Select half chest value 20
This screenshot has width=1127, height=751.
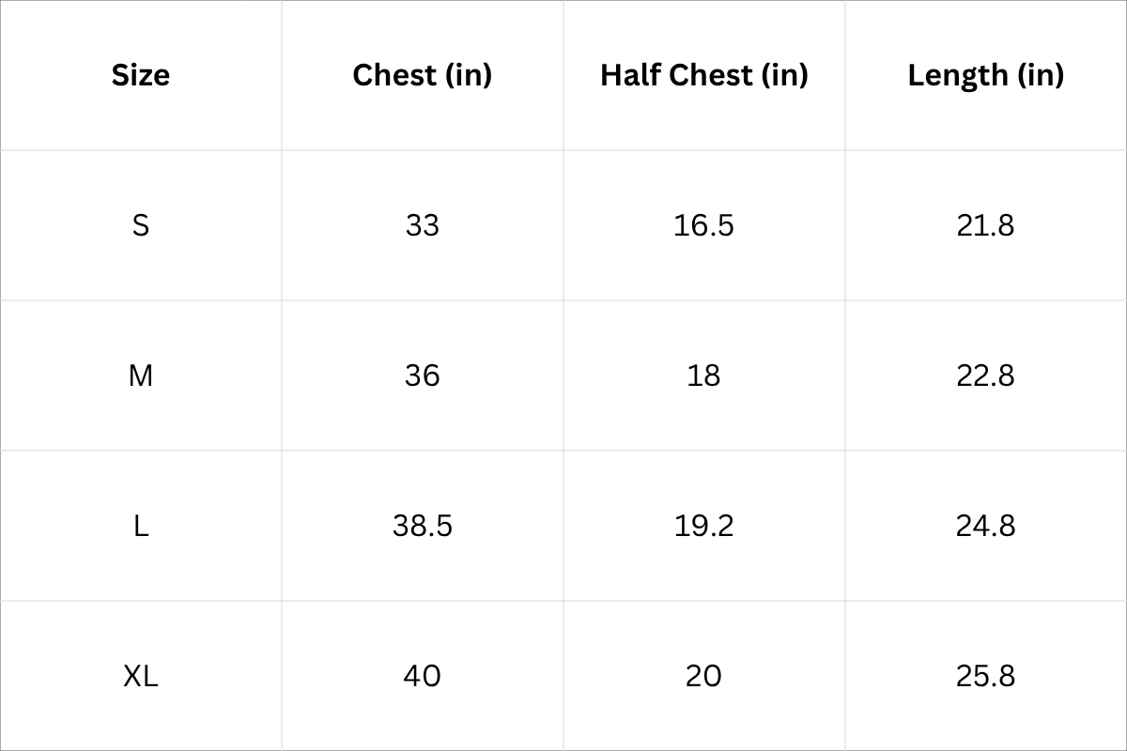point(704,676)
